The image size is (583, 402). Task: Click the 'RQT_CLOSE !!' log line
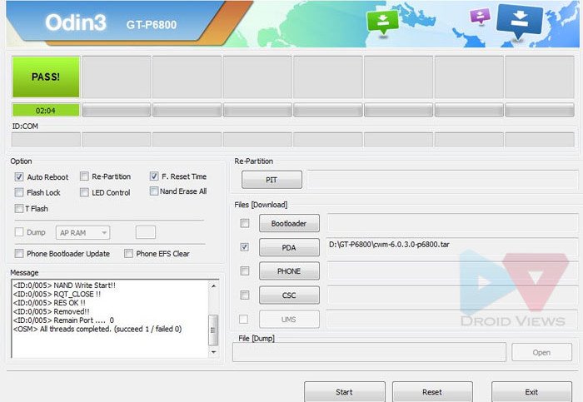(x=57, y=294)
